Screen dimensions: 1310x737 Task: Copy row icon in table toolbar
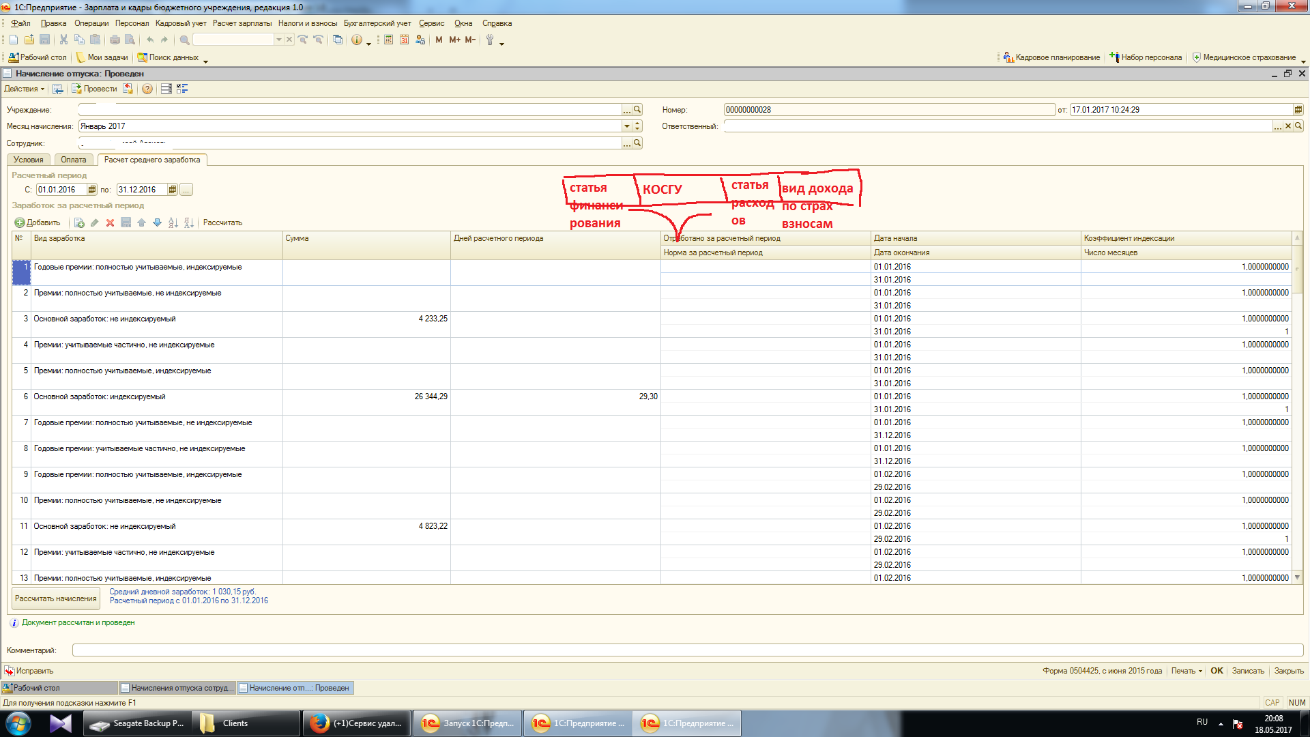click(x=79, y=222)
